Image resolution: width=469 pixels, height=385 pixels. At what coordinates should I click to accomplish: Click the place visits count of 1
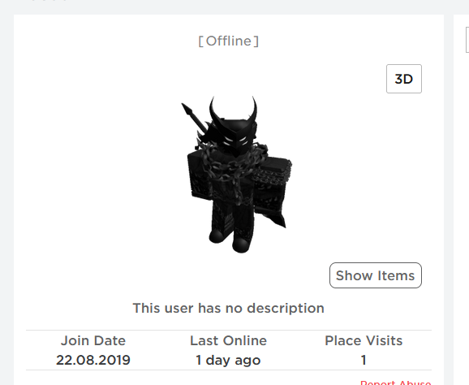(x=364, y=360)
